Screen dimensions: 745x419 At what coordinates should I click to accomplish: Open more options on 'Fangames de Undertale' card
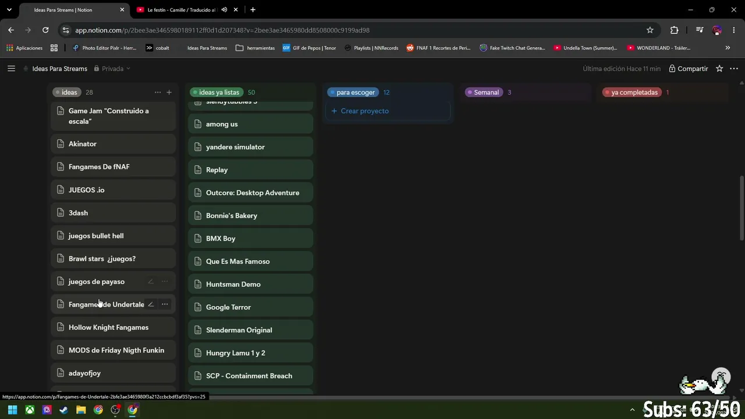point(165,304)
